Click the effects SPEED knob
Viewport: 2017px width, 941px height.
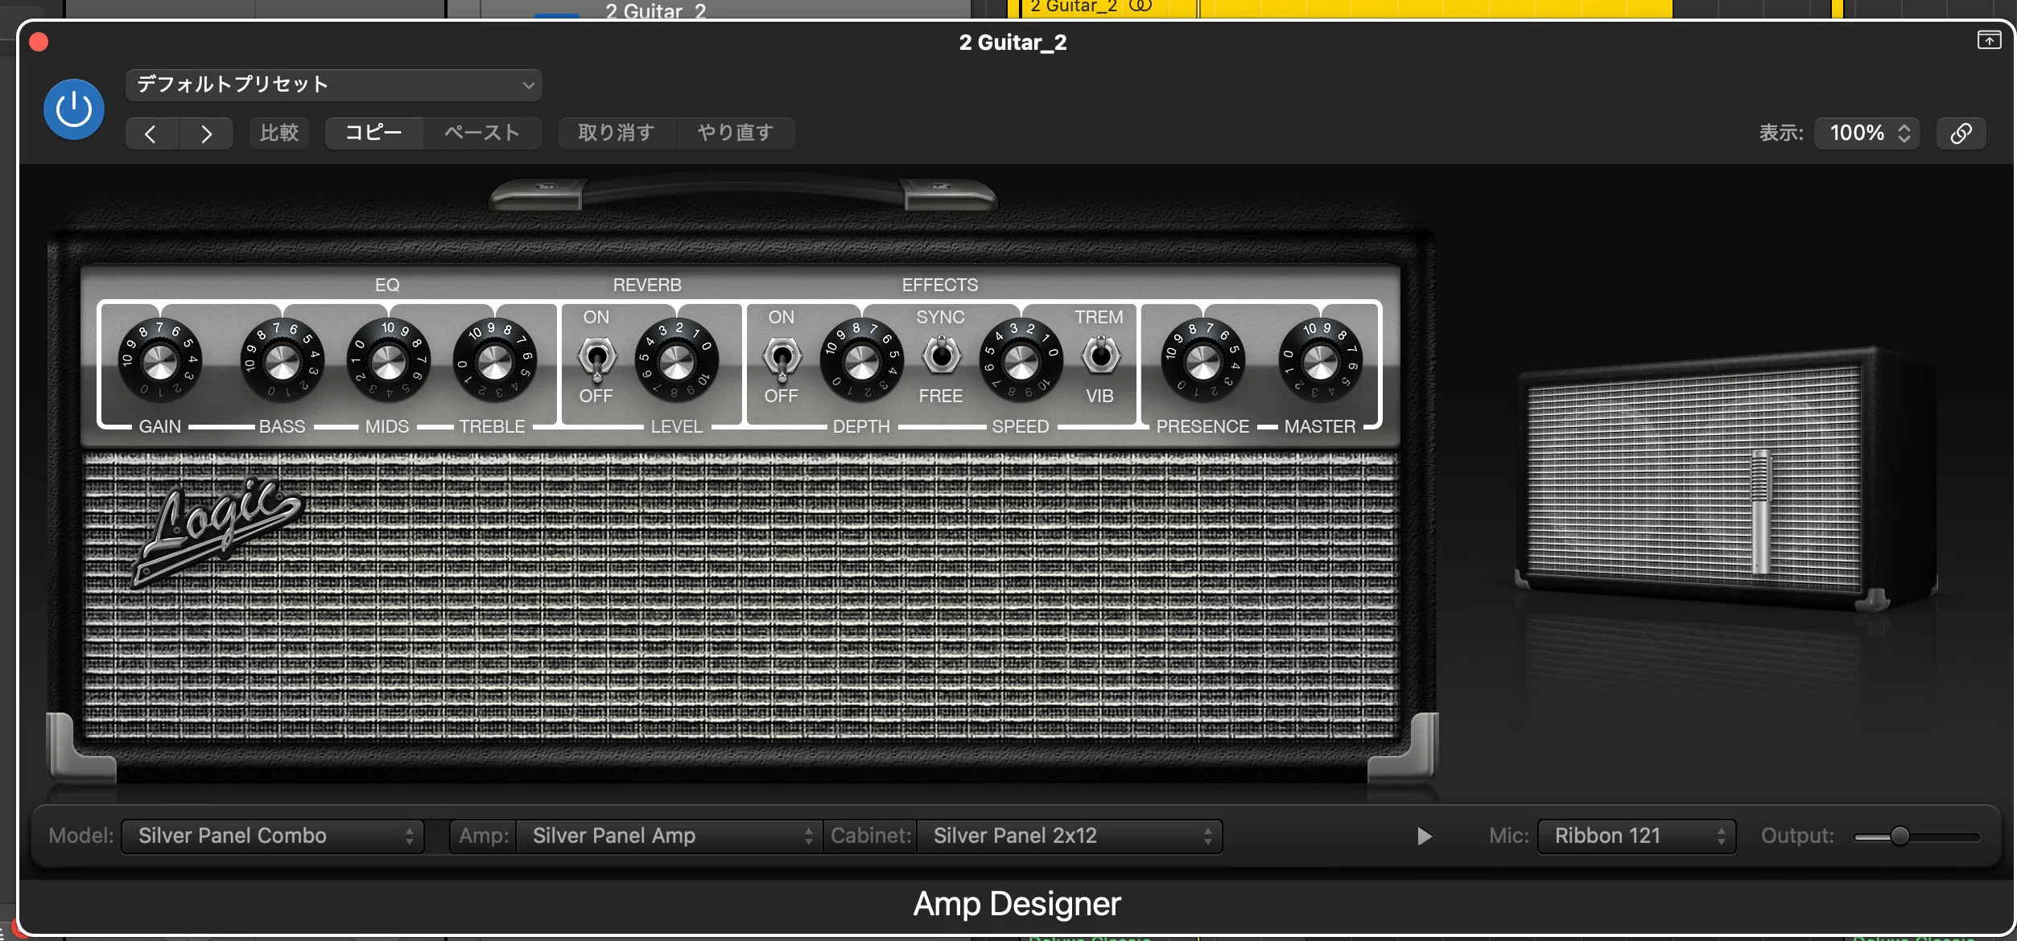[x=1021, y=360]
